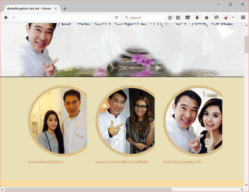Click the Pocket save icon
The height and width of the screenshot is (192, 249).
[188, 18]
